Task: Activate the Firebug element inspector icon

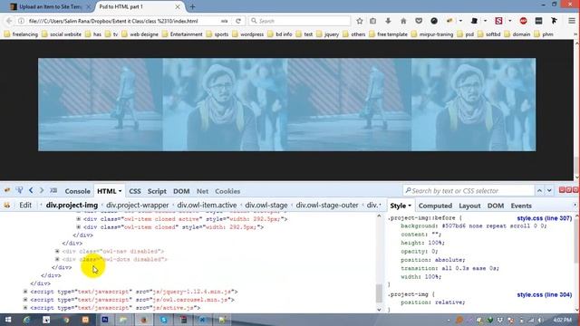Action: (x=19, y=191)
